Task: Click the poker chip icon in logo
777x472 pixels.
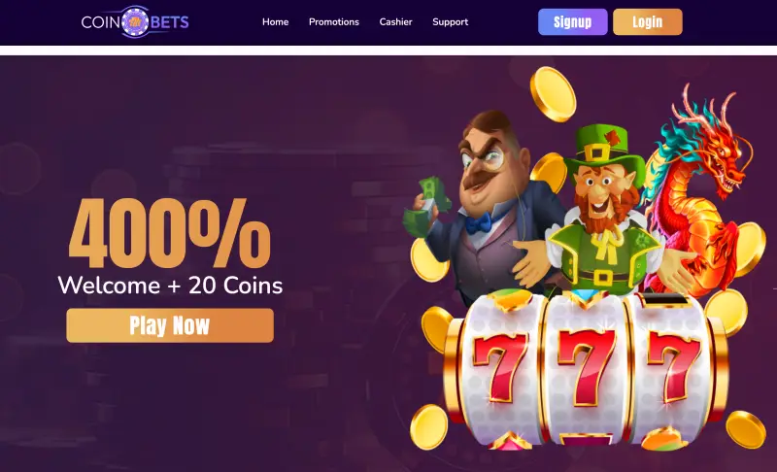Action: tap(135, 21)
